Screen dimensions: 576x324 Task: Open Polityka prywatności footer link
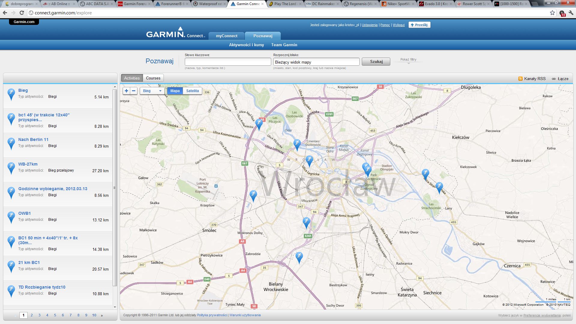pyautogui.click(x=212, y=315)
